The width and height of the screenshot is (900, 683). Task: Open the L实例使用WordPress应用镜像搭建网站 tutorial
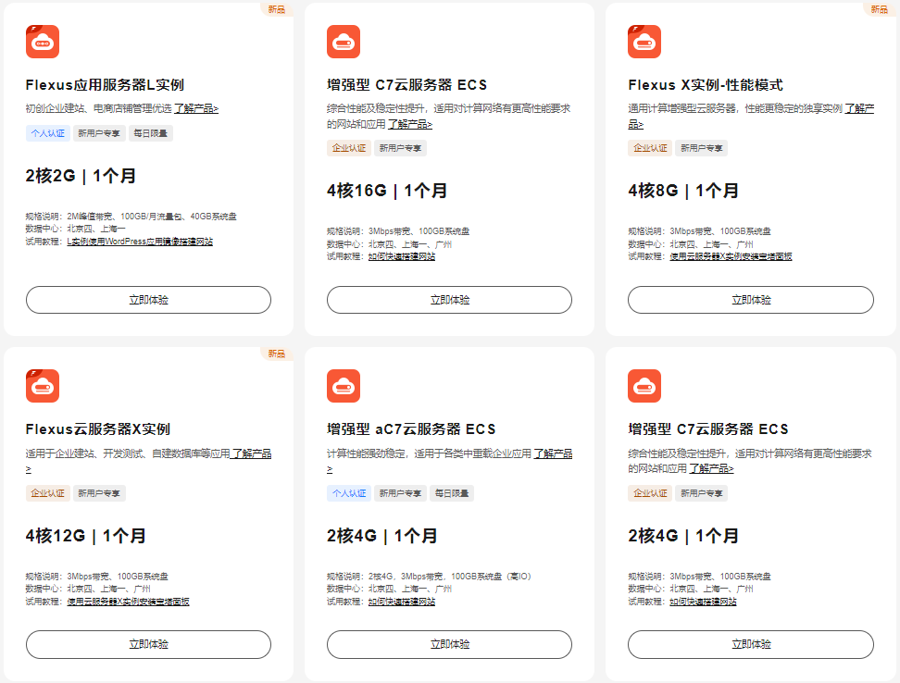(140, 242)
